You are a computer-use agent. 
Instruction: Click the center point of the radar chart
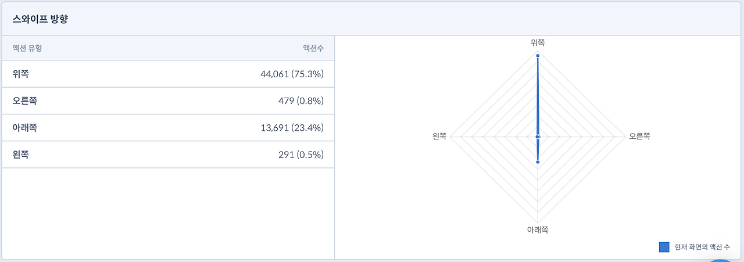(538, 137)
